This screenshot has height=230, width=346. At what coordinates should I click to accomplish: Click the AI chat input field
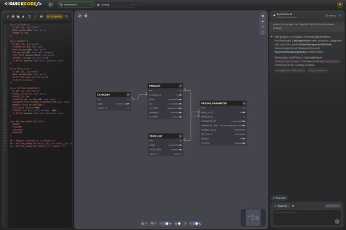307,217
